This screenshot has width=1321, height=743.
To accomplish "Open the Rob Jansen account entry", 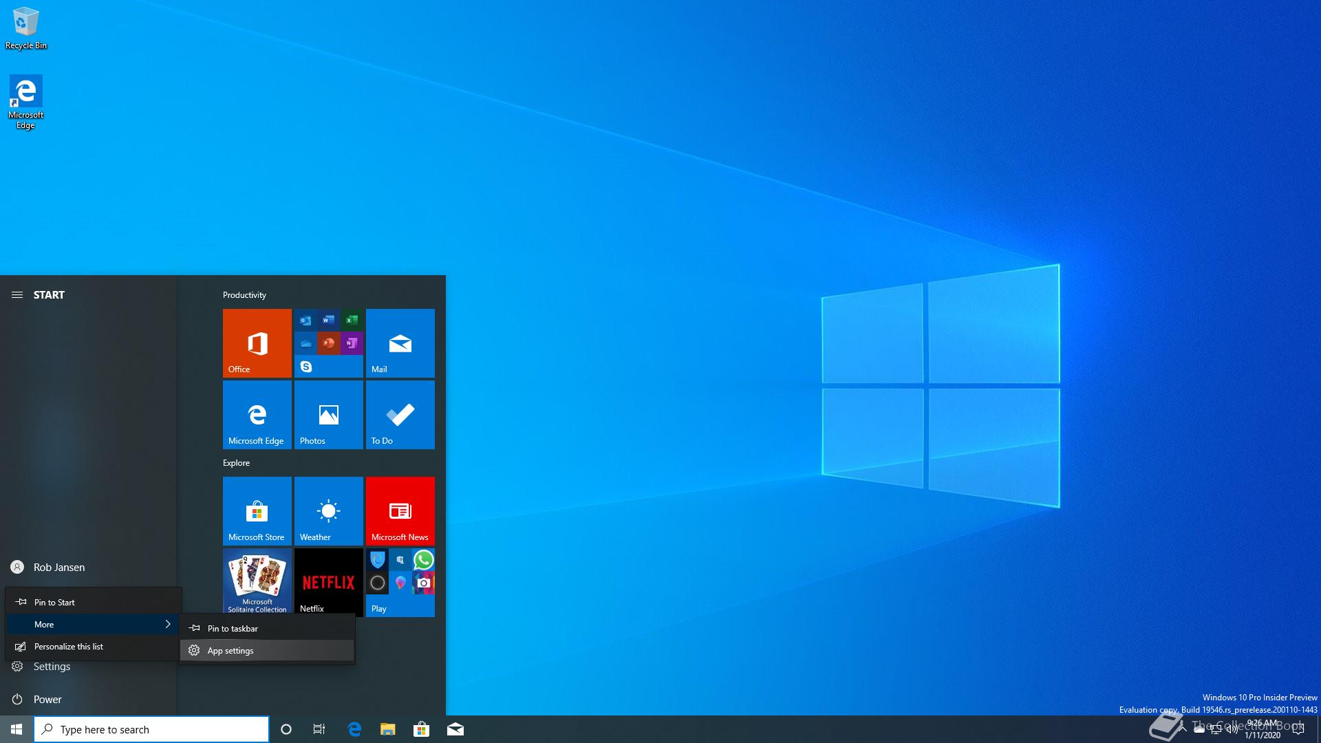I will pyautogui.click(x=88, y=567).
